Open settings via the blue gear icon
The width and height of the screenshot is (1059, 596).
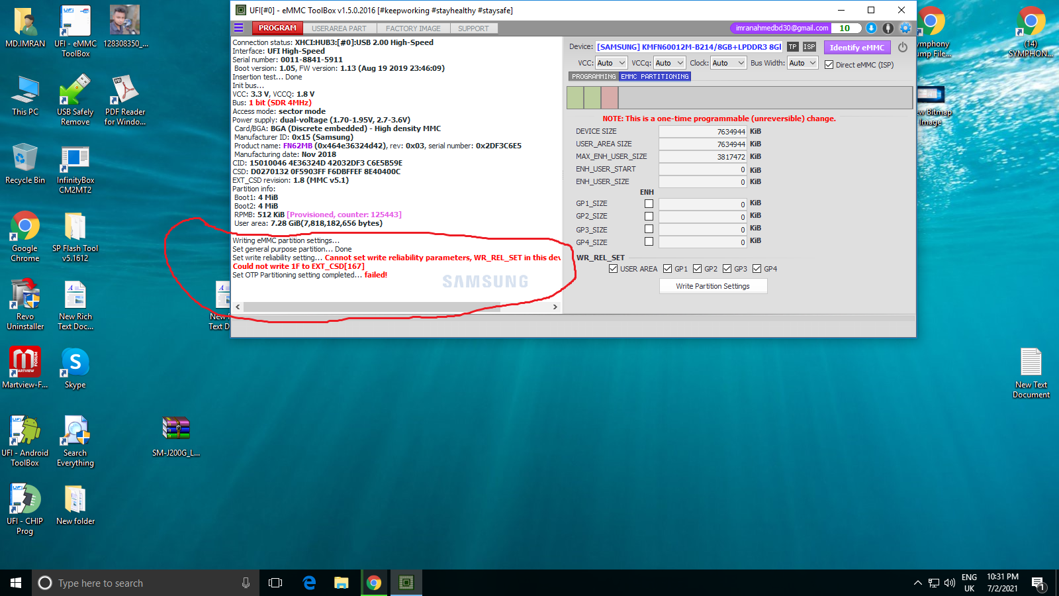tap(905, 28)
